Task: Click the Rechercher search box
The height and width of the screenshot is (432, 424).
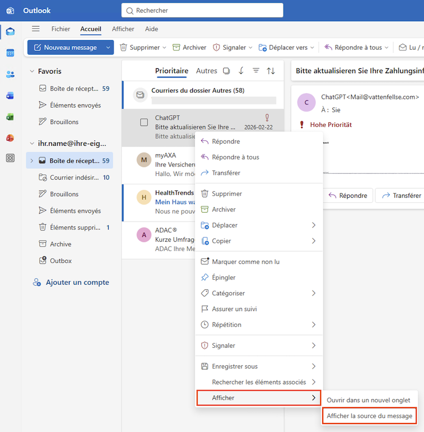Action: pyautogui.click(x=202, y=11)
